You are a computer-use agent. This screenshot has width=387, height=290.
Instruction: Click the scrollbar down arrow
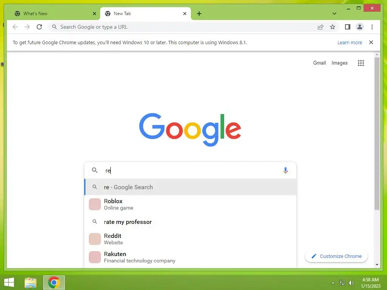click(377, 265)
